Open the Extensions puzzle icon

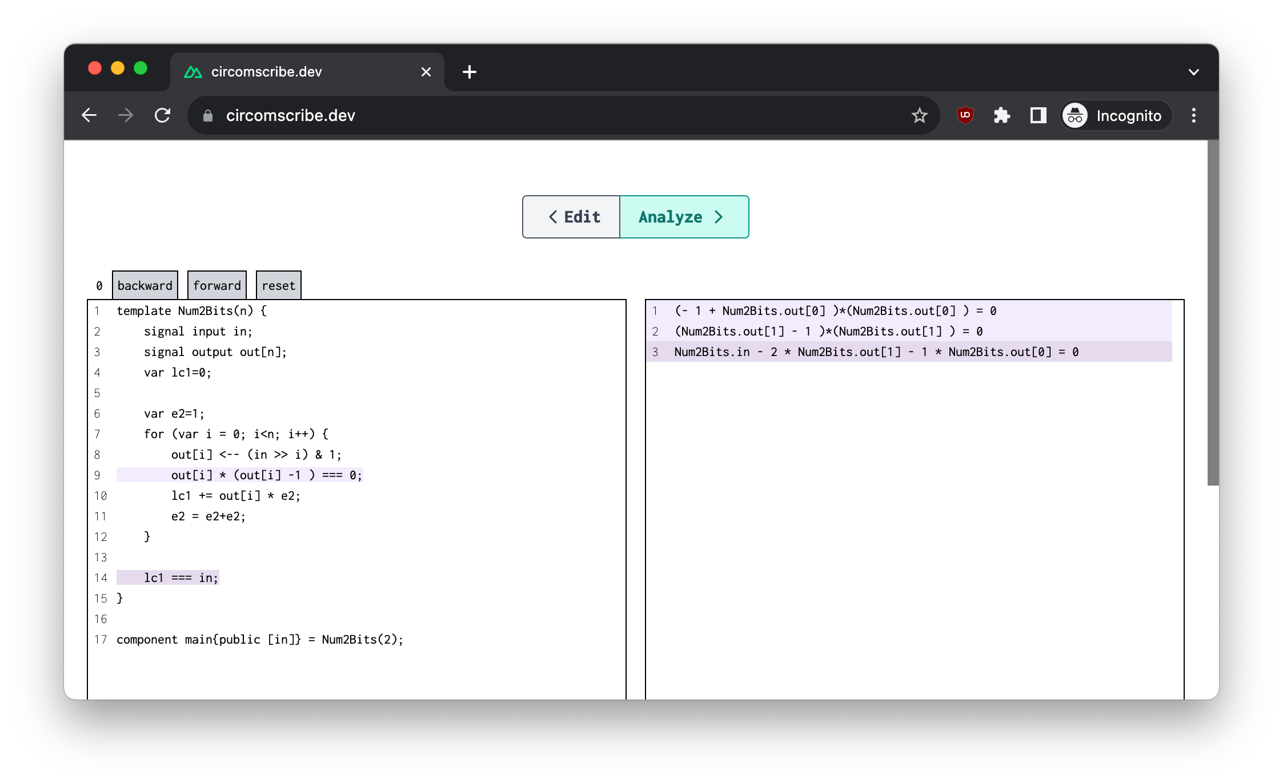pos(1001,115)
